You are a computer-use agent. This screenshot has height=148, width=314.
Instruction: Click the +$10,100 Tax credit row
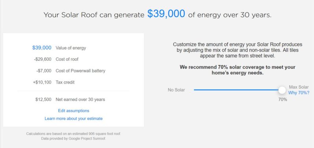(x=54, y=82)
